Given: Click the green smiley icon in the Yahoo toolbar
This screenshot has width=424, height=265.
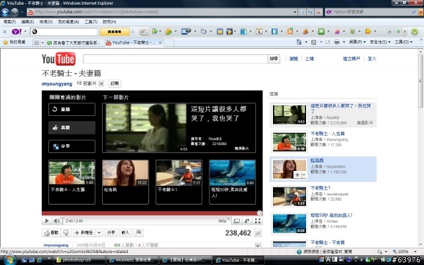Looking at the screenshot, I should [415, 32].
